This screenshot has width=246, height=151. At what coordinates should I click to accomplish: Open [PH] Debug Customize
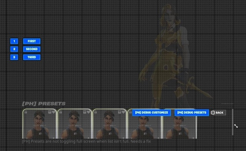click(152, 112)
